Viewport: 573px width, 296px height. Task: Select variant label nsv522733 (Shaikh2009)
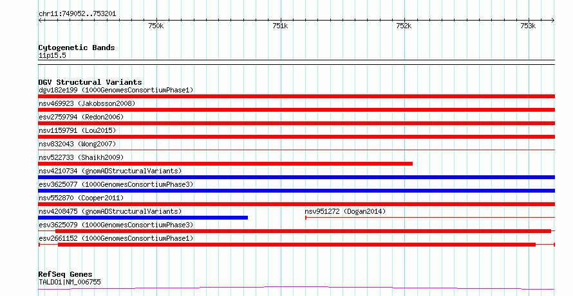(x=81, y=157)
